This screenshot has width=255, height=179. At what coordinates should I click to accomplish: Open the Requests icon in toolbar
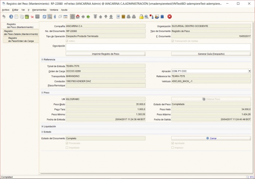point(157,17)
